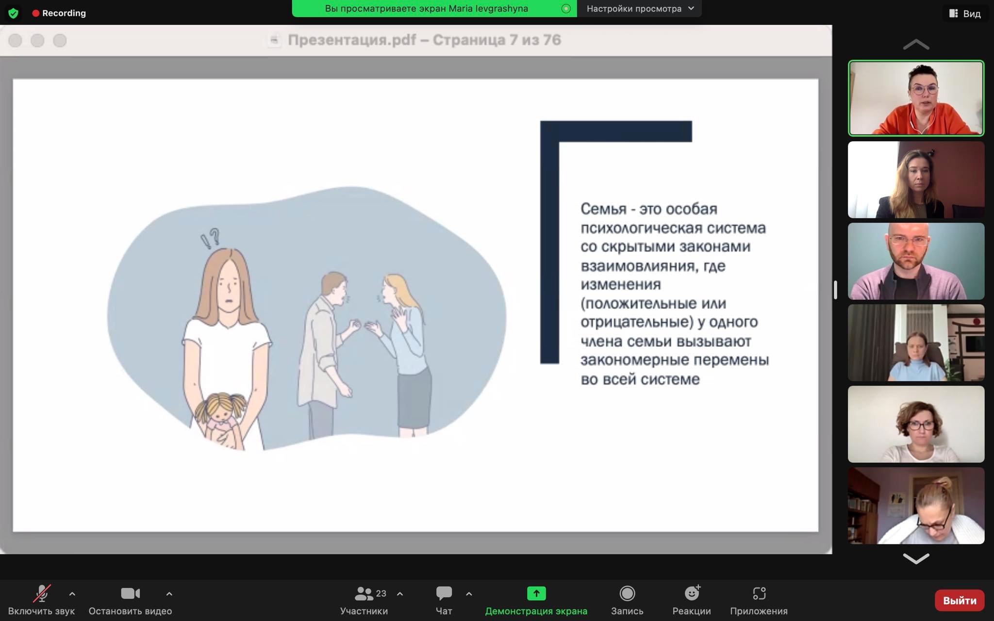994x621 pixels.
Task: Open the Настройки просмотра dropdown
Action: click(640, 9)
